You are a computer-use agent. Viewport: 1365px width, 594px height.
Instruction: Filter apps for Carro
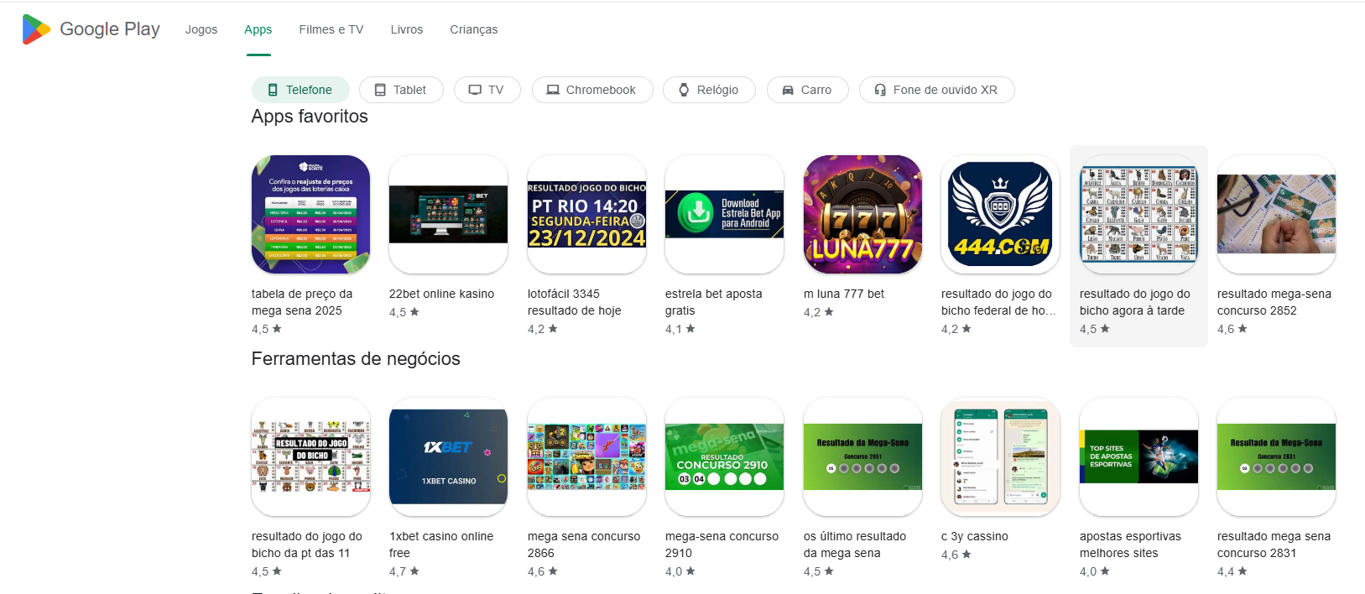[807, 90]
